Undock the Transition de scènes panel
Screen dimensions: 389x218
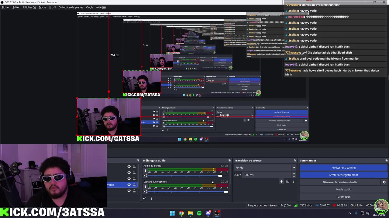point(295,160)
